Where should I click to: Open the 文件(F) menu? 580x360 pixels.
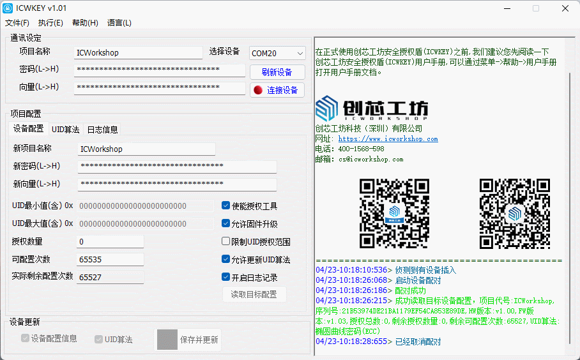coord(17,23)
